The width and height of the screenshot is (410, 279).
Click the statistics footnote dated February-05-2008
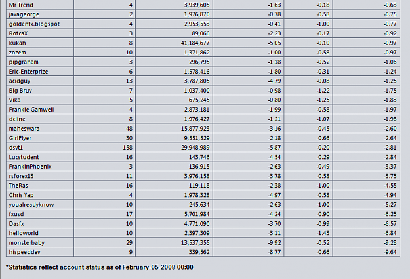pyautogui.click(x=99, y=267)
